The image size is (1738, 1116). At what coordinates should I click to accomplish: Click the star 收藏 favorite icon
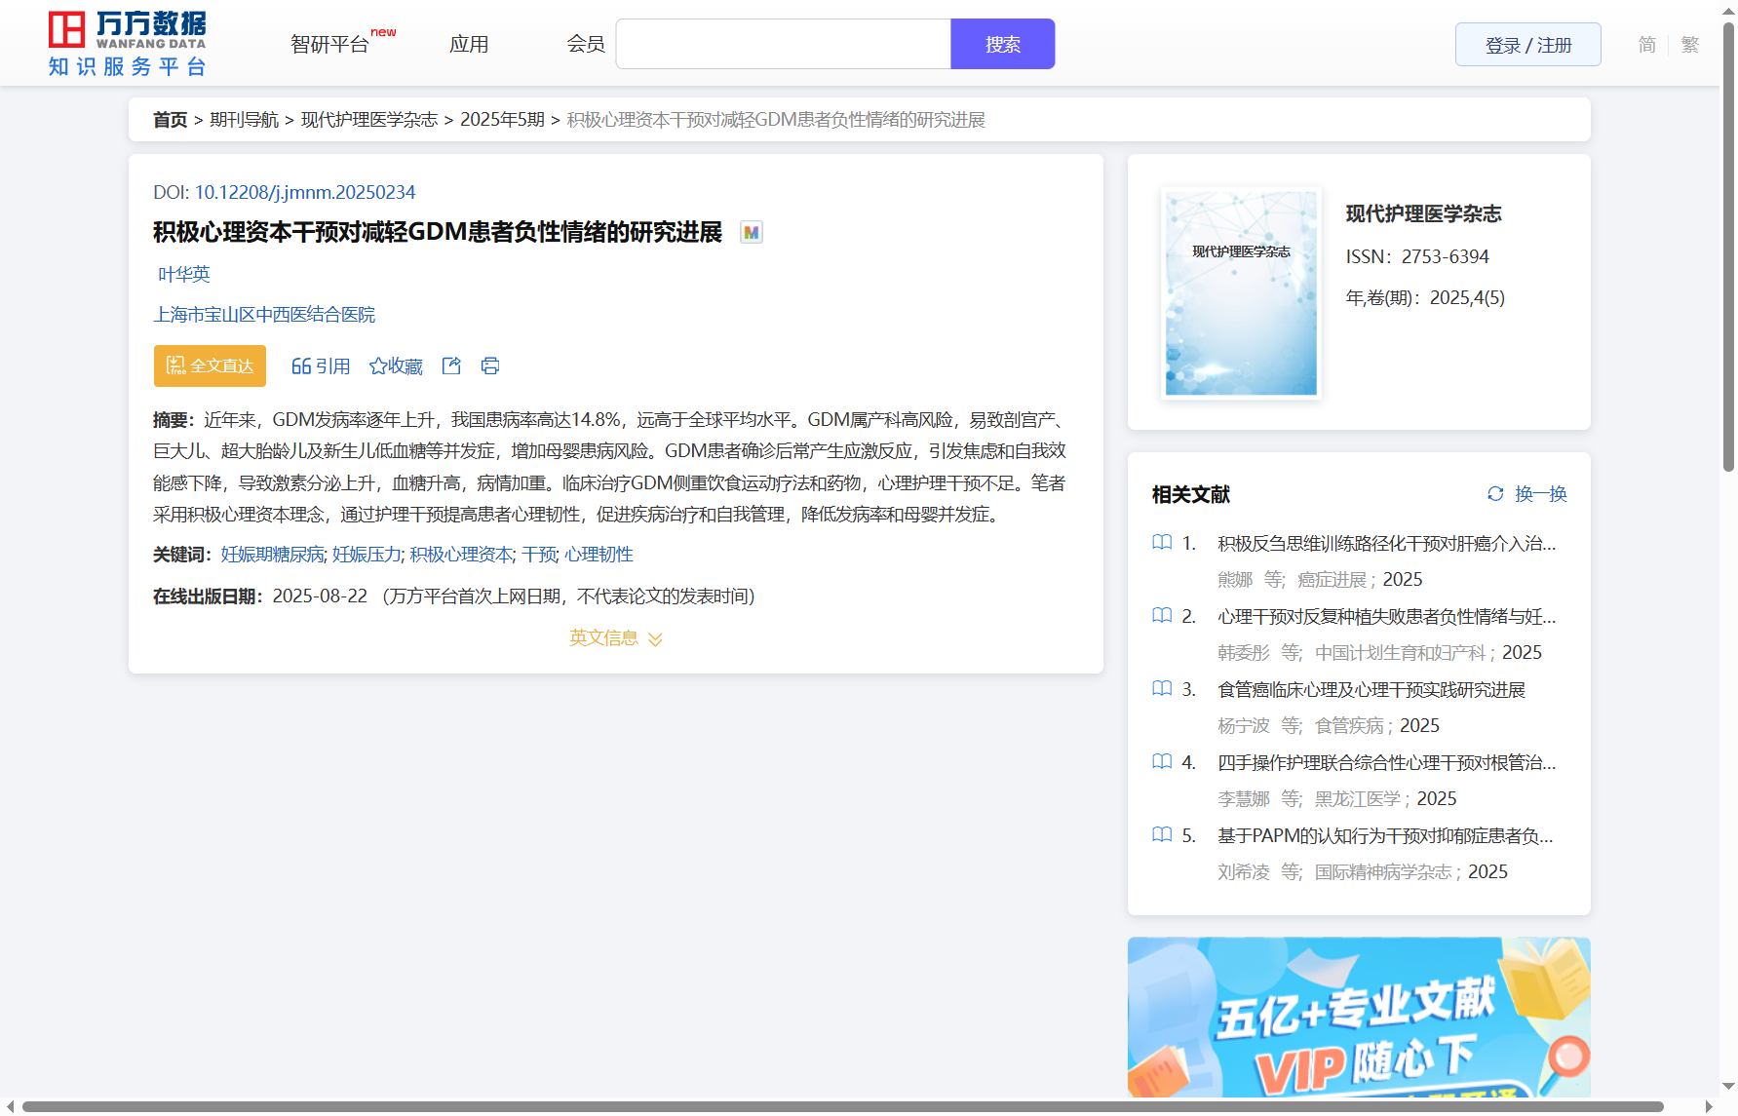point(378,366)
